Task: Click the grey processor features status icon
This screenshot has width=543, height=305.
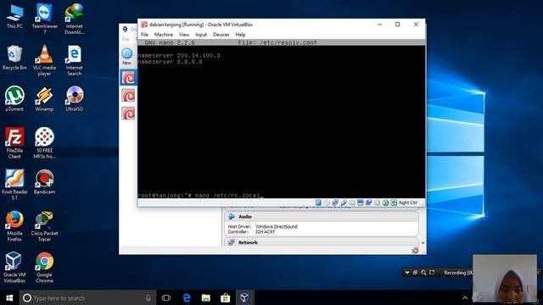Action: (x=377, y=202)
